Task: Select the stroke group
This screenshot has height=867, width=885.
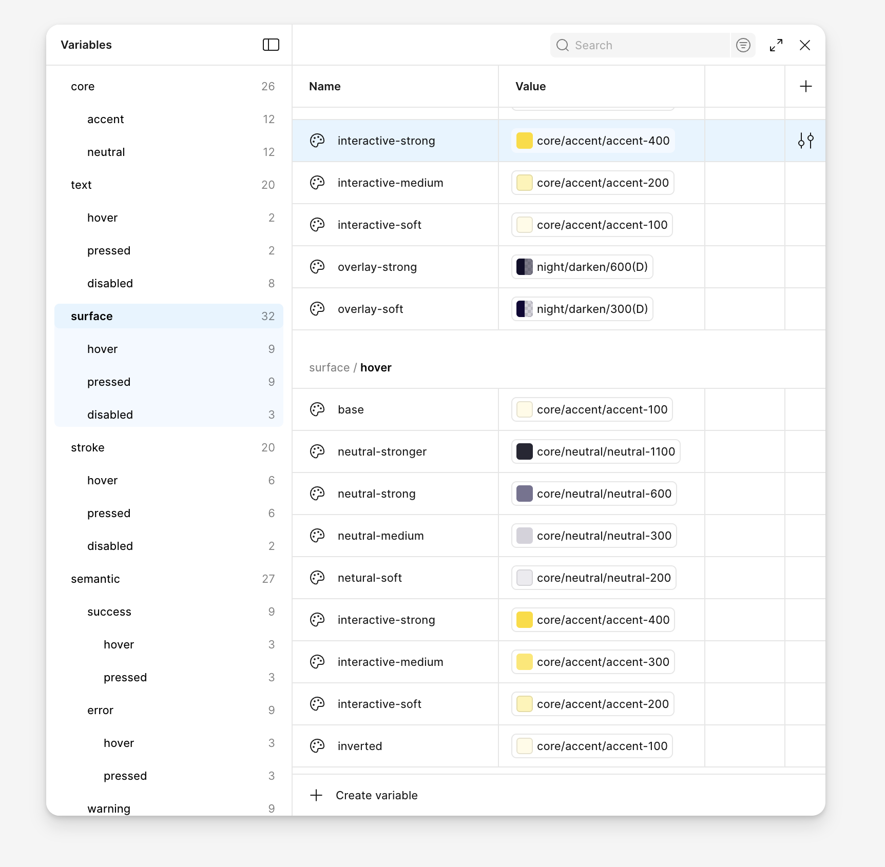Action: point(88,447)
